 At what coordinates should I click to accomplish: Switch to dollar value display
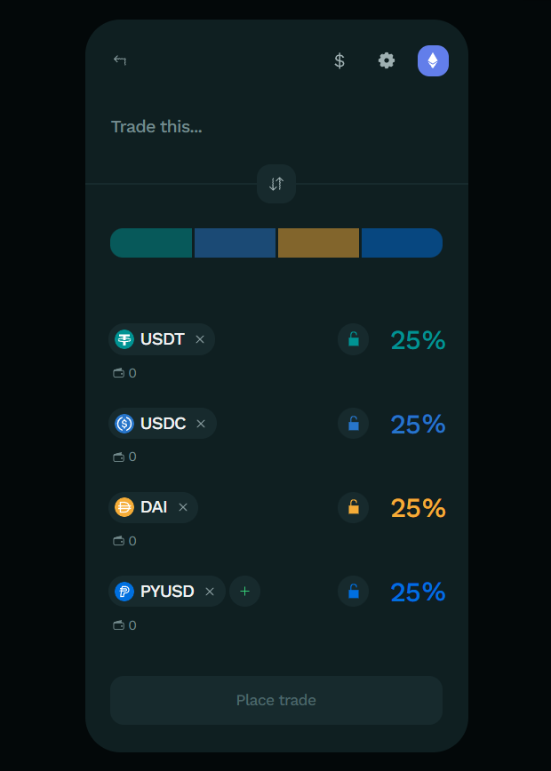click(339, 60)
